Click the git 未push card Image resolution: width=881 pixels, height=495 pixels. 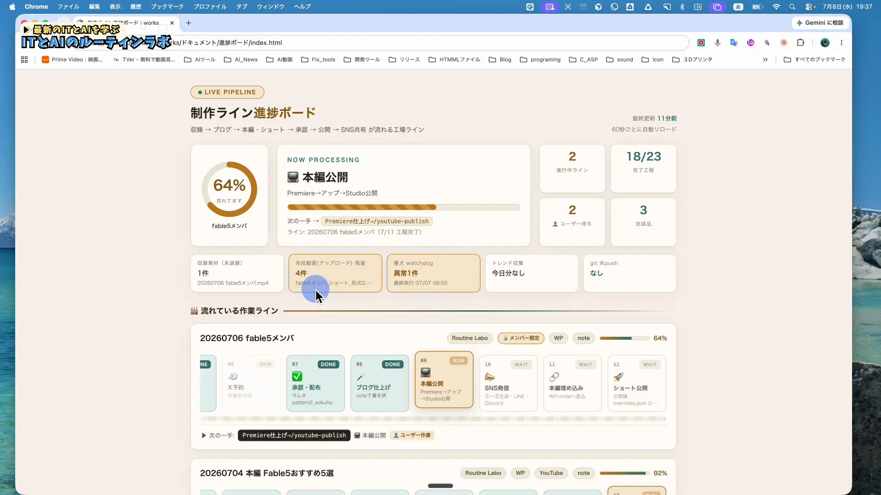tap(630, 273)
